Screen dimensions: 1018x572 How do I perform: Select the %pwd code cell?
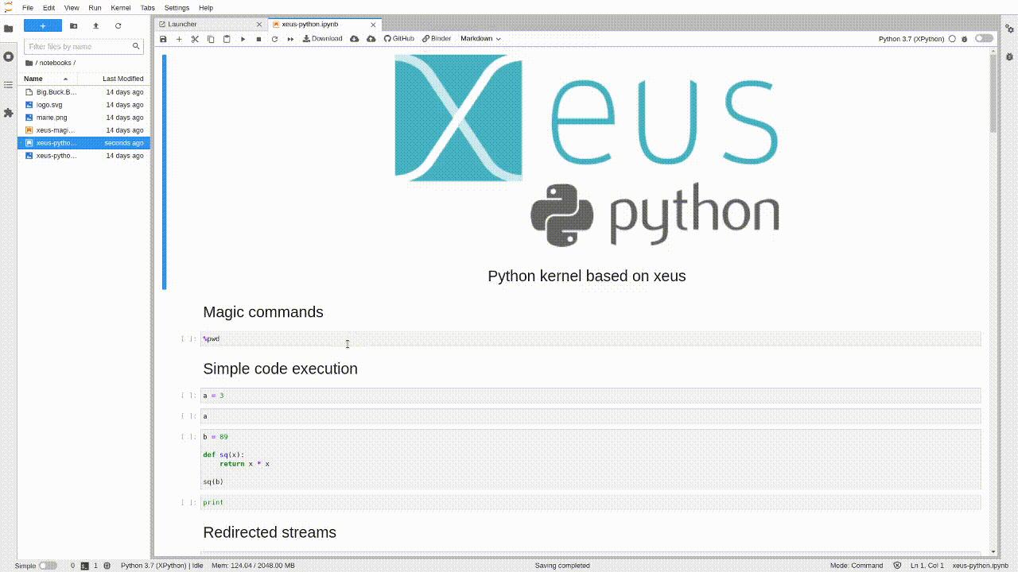click(x=590, y=339)
